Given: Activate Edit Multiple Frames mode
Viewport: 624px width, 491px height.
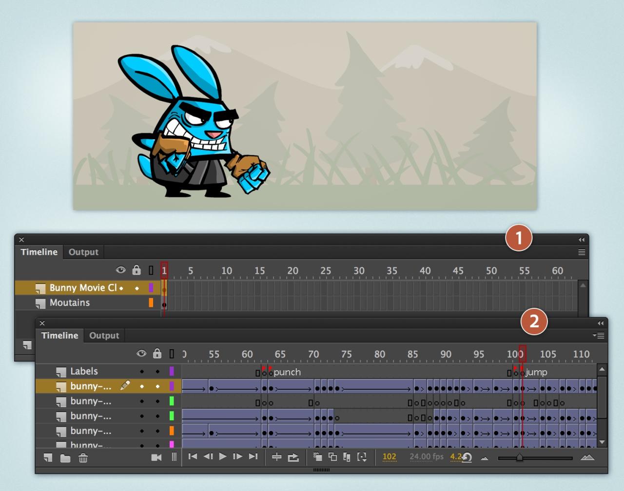Looking at the screenshot, I should coord(347,457).
